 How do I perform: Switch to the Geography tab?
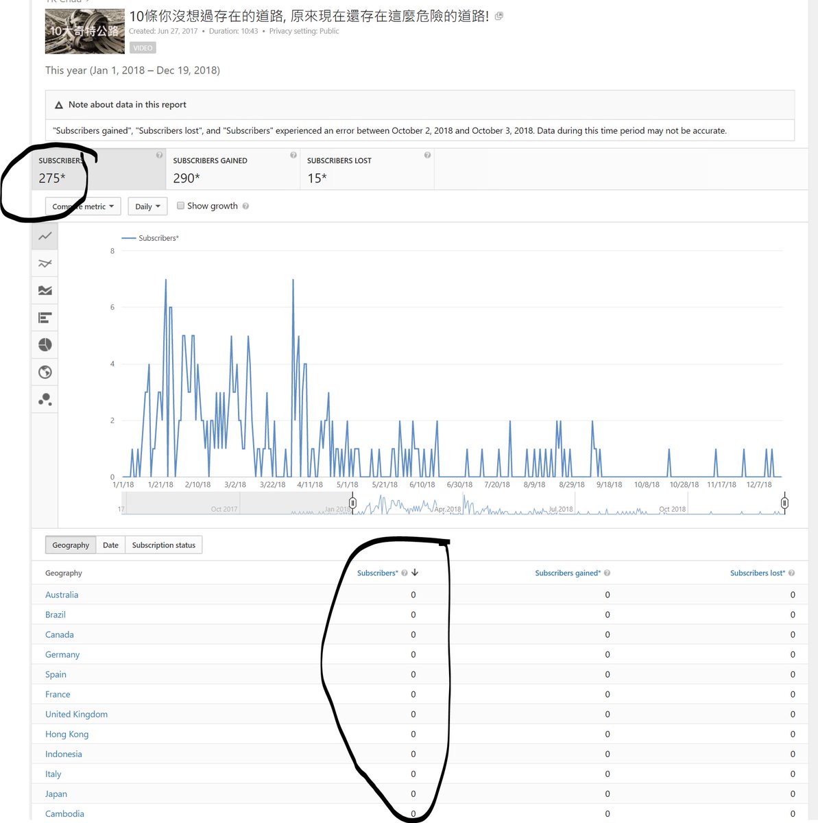(x=71, y=545)
